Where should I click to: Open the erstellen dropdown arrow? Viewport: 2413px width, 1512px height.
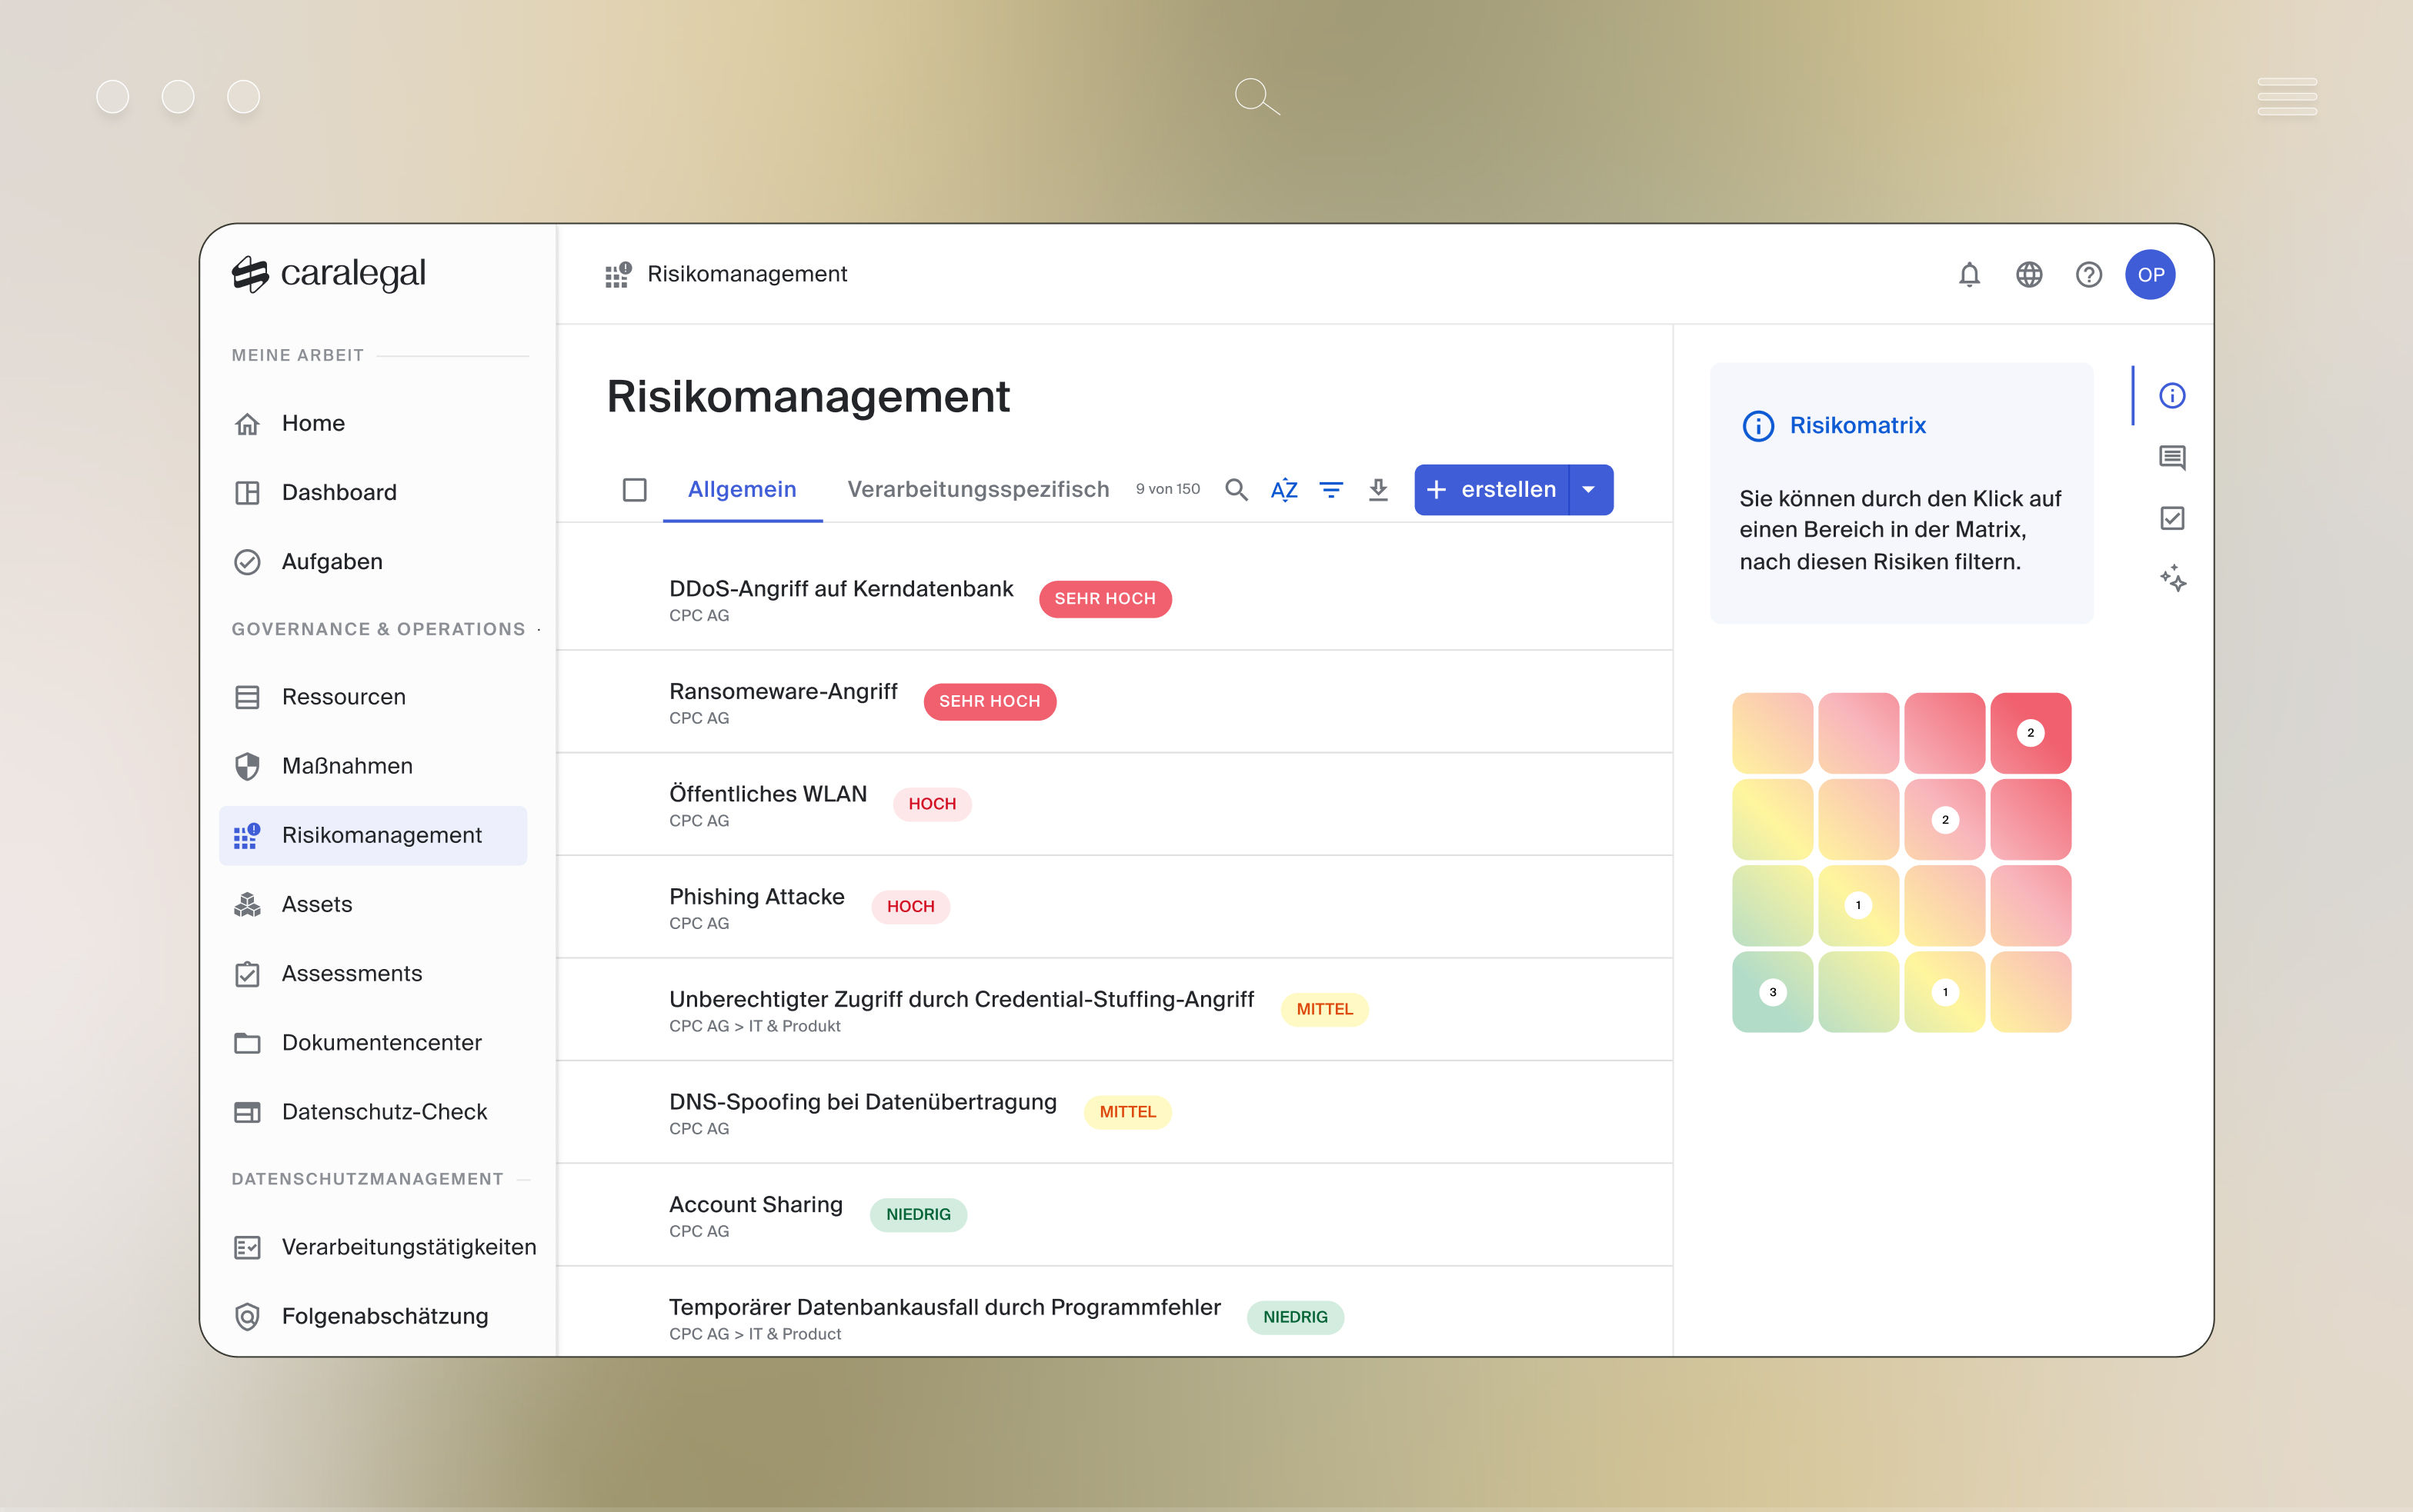click(x=1589, y=489)
